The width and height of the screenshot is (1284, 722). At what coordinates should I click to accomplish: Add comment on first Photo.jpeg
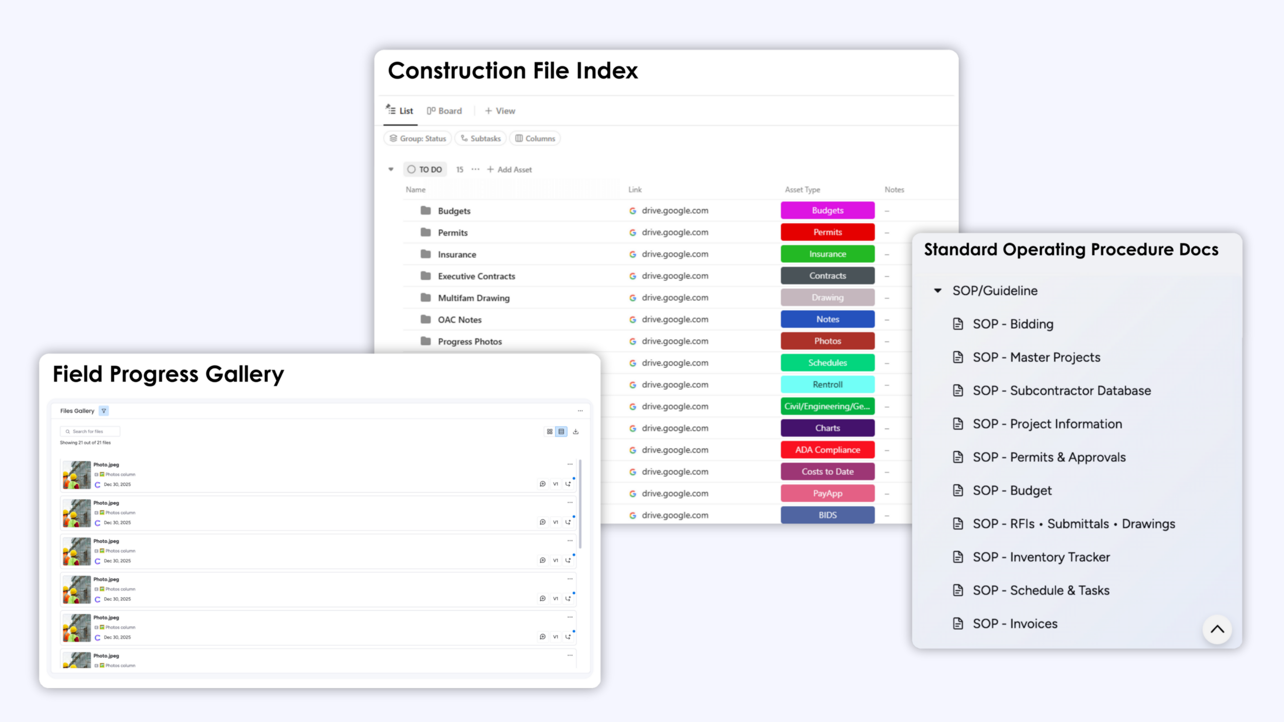click(542, 484)
